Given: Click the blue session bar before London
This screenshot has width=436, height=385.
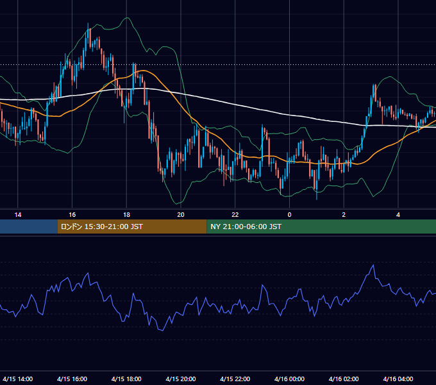Looking at the screenshot, I should 29,227.
